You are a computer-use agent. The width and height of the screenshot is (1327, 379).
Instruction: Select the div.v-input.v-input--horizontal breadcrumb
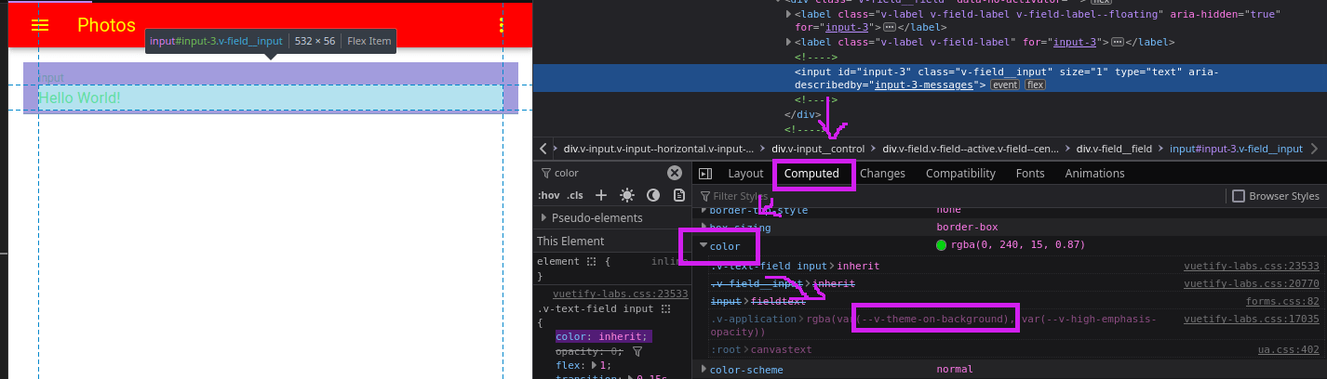659,149
